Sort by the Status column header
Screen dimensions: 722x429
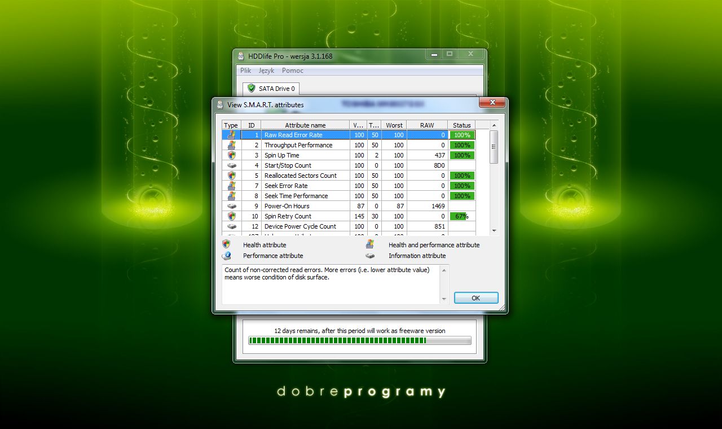pyautogui.click(x=461, y=125)
